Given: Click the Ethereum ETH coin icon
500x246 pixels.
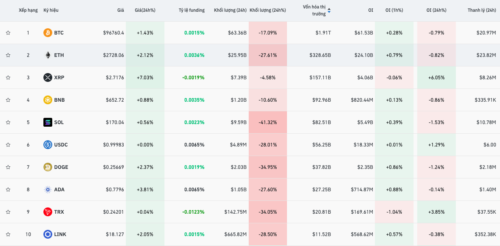Looking at the screenshot, I should tap(48, 55).
